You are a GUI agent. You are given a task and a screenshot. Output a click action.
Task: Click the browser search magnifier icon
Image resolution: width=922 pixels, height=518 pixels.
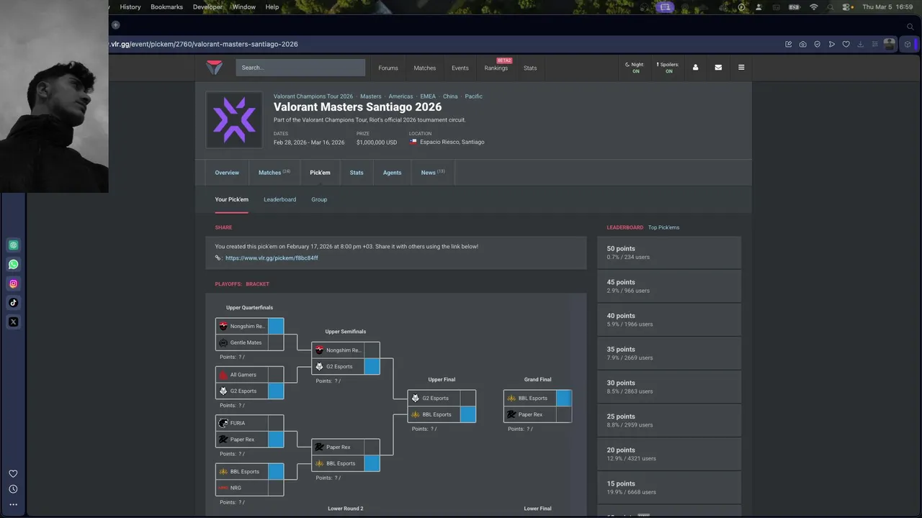(x=910, y=26)
